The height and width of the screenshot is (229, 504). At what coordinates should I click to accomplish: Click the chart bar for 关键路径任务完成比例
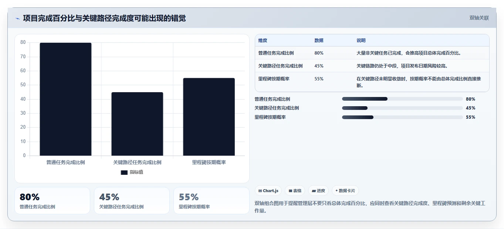pyautogui.click(x=137, y=124)
